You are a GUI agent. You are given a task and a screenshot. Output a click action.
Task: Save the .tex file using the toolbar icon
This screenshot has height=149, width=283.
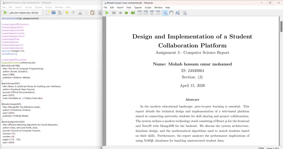coord(60,13)
